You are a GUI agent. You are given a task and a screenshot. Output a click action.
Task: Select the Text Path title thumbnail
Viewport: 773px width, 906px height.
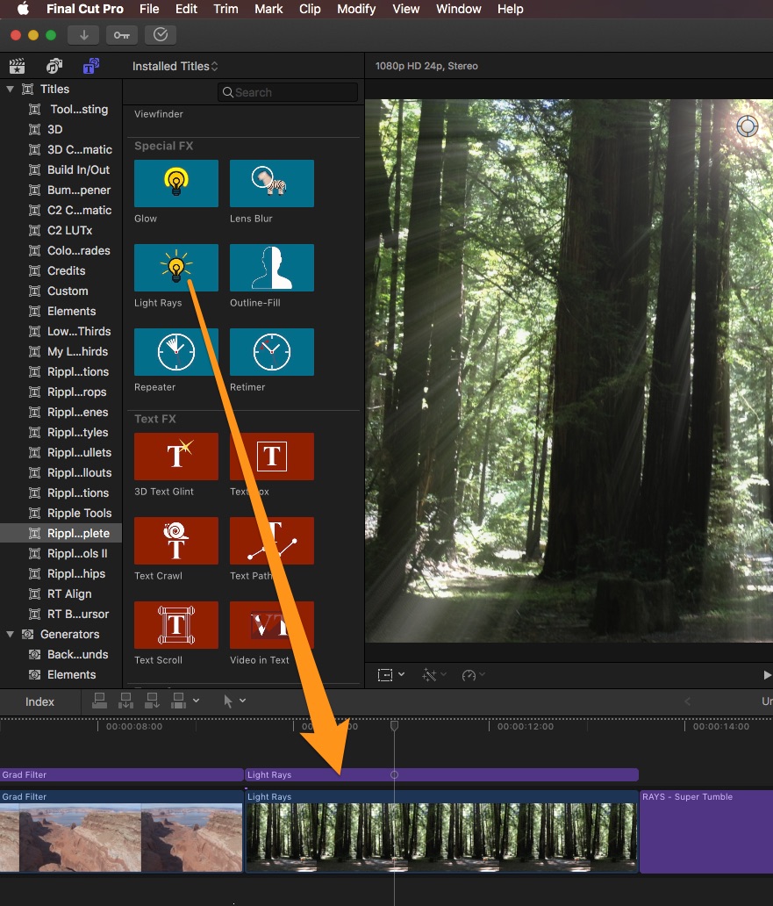click(x=272, y=541)
